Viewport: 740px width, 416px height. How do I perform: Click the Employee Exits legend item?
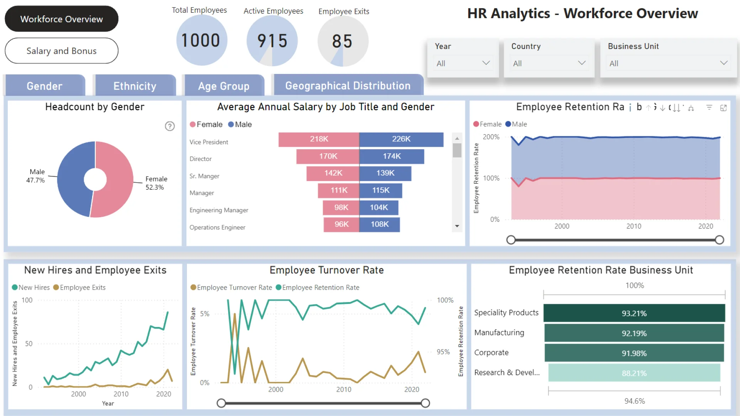[79, 287]
